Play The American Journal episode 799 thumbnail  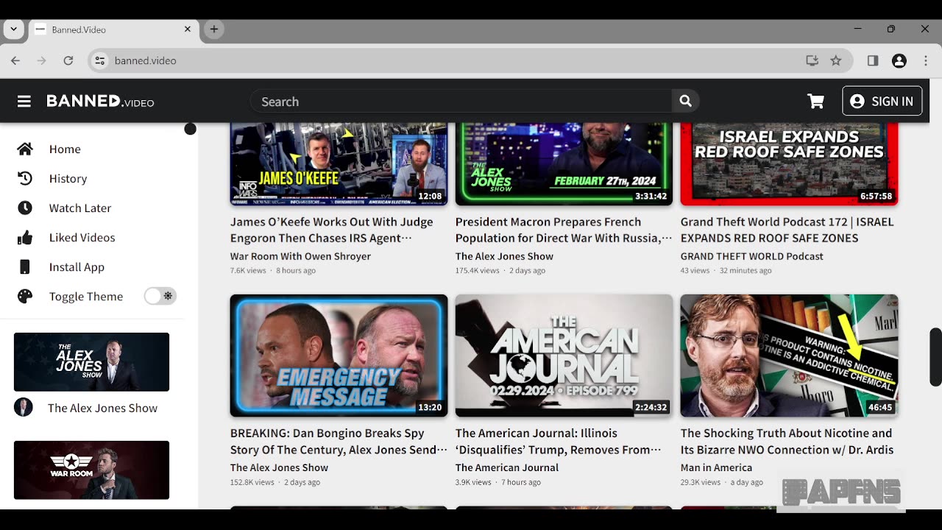(x=564, y=356)
